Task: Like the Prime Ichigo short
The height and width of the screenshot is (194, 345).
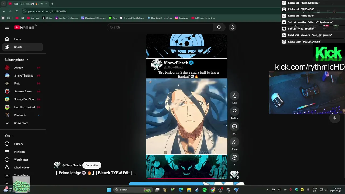Action: coord(234,96)
